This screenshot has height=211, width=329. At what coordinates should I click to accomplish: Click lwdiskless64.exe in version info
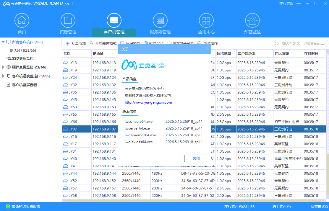[139, 142]
